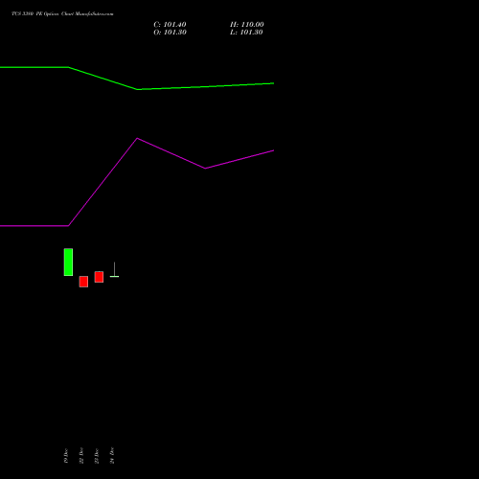
Task: Click the '22 Dec' axis date label
Action: (x=81, y=456)
